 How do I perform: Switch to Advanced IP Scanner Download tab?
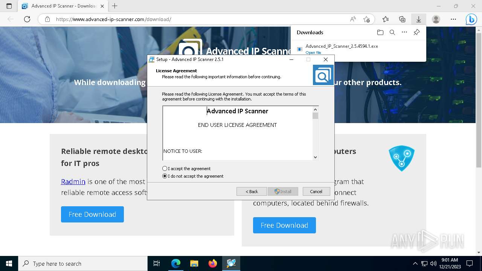63,6
